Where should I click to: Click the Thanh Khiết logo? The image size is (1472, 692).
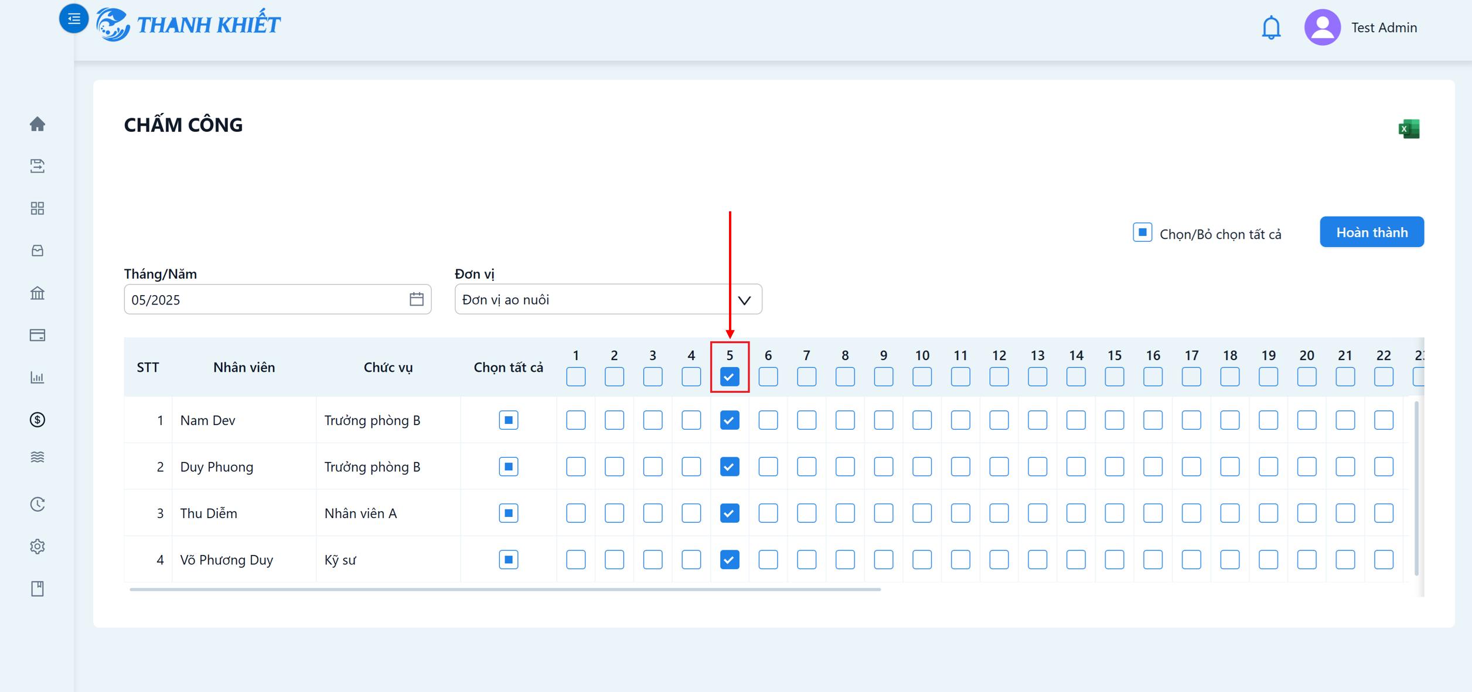click(189, 25)
